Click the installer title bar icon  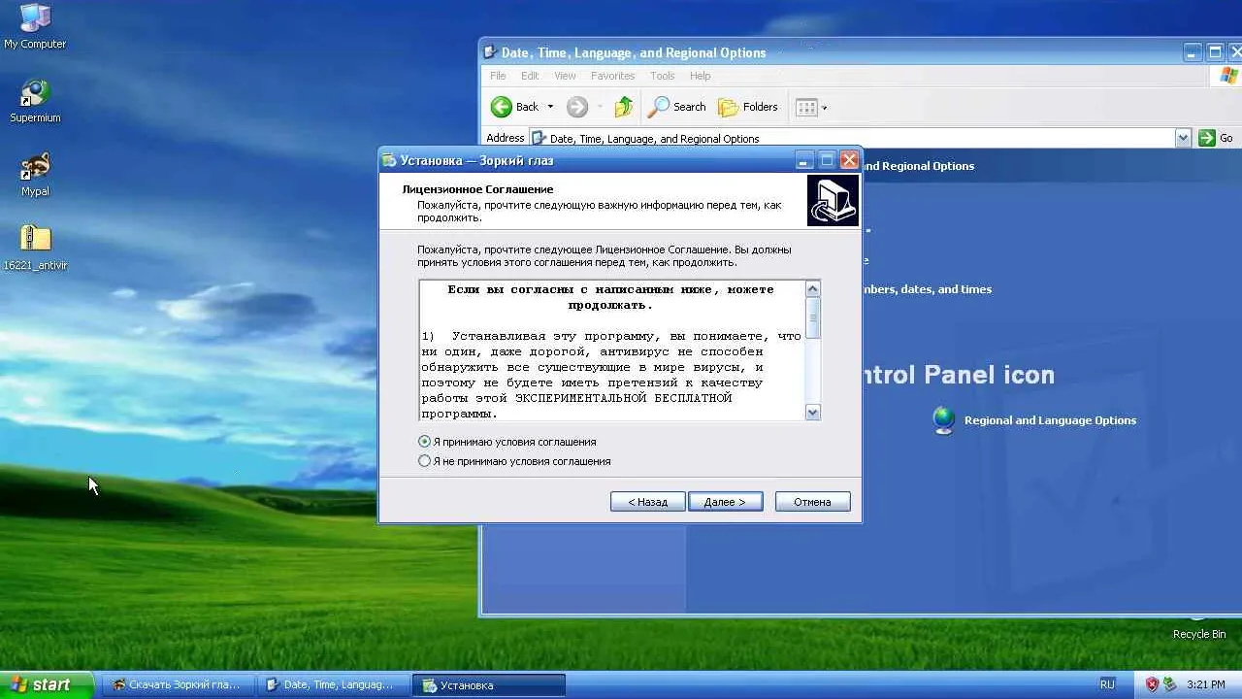[389, 160]
